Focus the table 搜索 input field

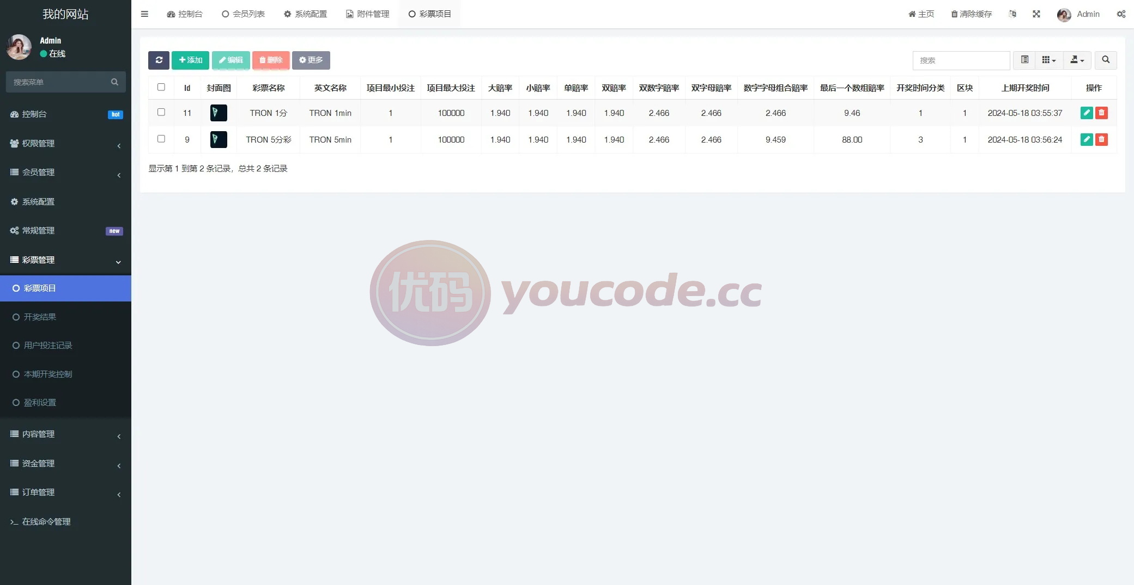point(961,60)
